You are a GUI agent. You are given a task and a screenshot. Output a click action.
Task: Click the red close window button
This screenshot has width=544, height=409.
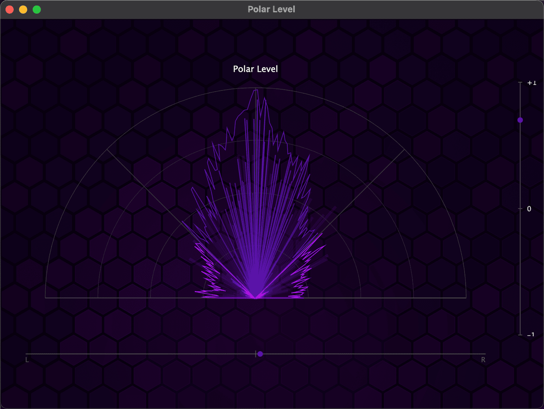[x=10, y=9]
